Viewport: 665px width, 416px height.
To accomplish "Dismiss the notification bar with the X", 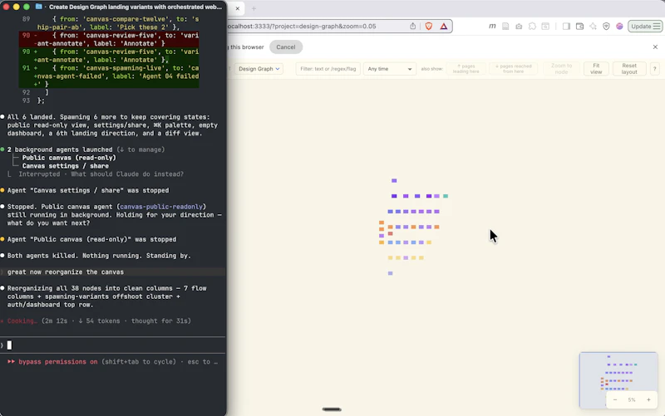I will 655,47.
